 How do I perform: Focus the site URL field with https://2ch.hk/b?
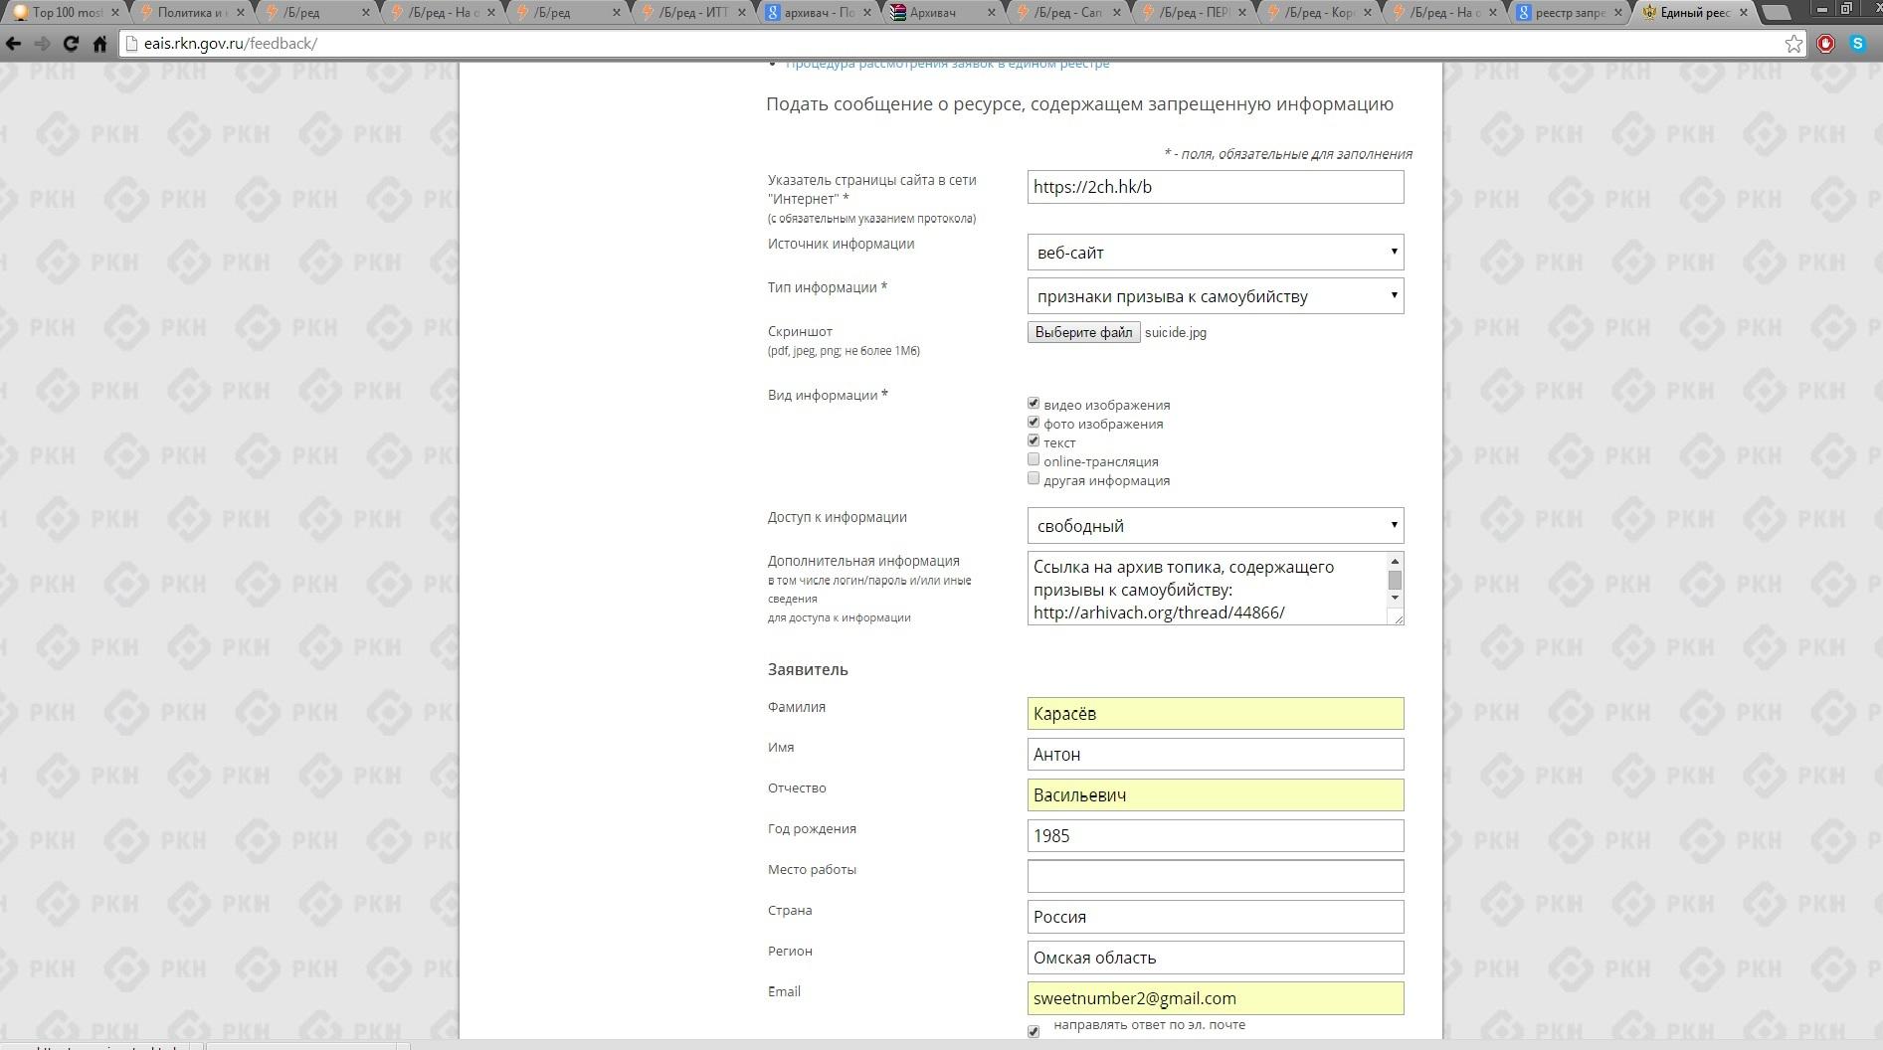[x=1216, y=187]
